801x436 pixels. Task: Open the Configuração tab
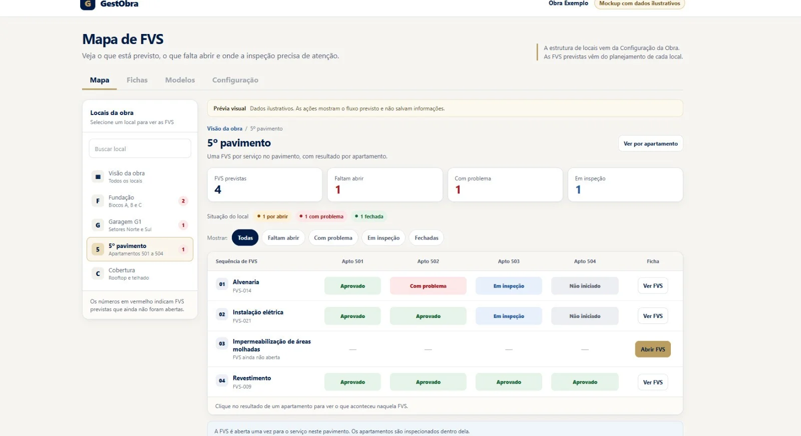click(235, 80)
